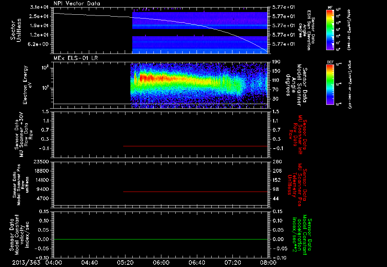Click the 10¹ electron energy tick label
The width and height of the screenshot is (387, 267).
point(45,88)
